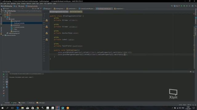The image size is (197, 110).
Task: Open help question mark in Run panel
Action: (x=4, y=96)
